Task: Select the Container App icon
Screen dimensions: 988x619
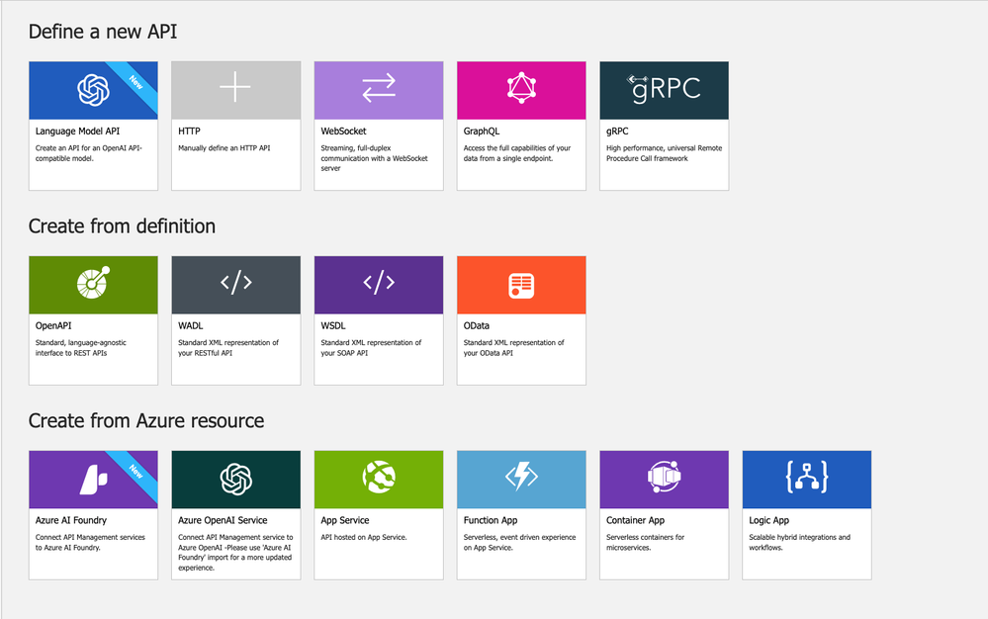Action: [x=665, y=477]
